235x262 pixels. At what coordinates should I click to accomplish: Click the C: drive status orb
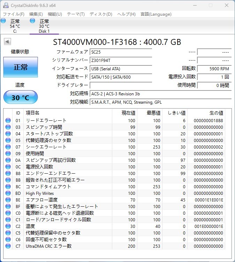(3, 21)
